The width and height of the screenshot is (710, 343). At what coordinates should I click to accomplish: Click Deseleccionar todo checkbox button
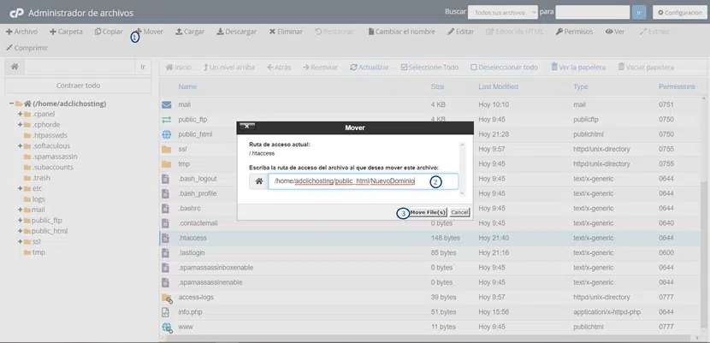(505, 67)
